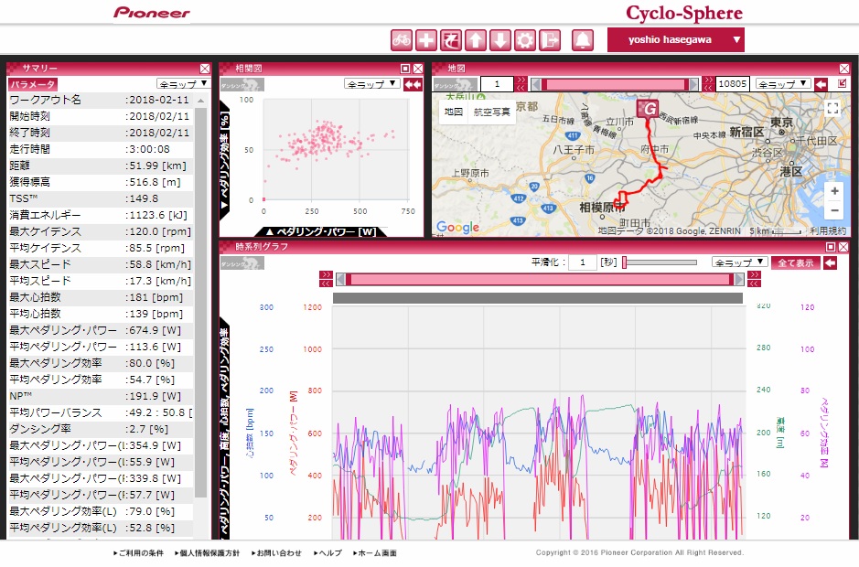Open お問い合わせ footer link
The width and height of the screenshot is (859, 567).
coord(276,552)
